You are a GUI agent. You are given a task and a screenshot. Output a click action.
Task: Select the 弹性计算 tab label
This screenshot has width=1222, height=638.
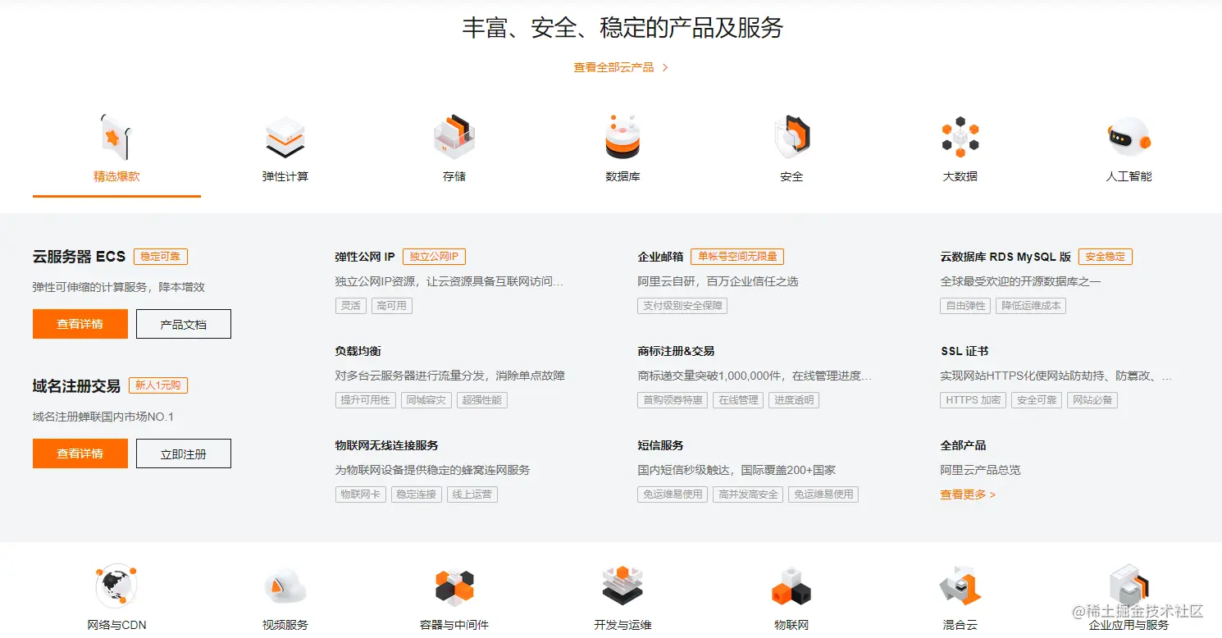click(x=285, y=176)
